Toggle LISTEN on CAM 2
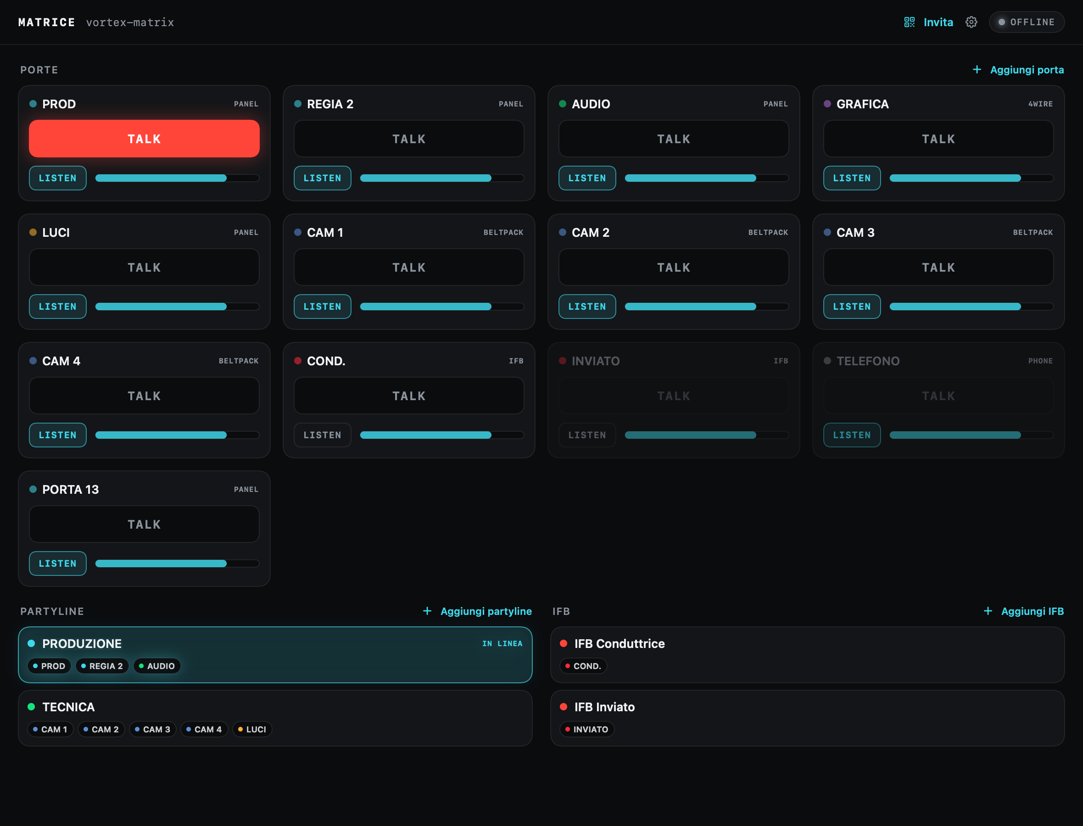The width and height of the screenshot is (1083, 826). 587,307
